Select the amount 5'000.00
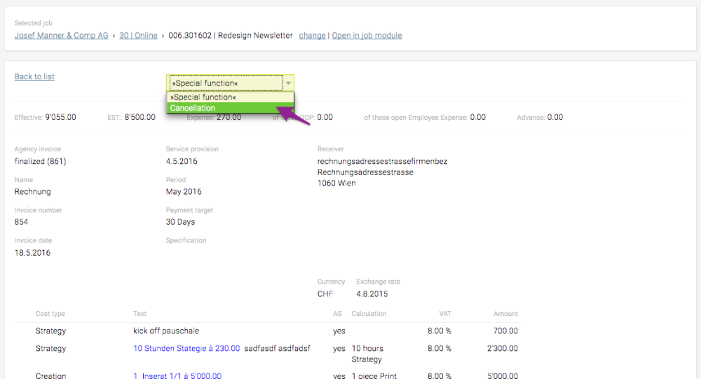The image size is (701, 379). pos(503,376)
